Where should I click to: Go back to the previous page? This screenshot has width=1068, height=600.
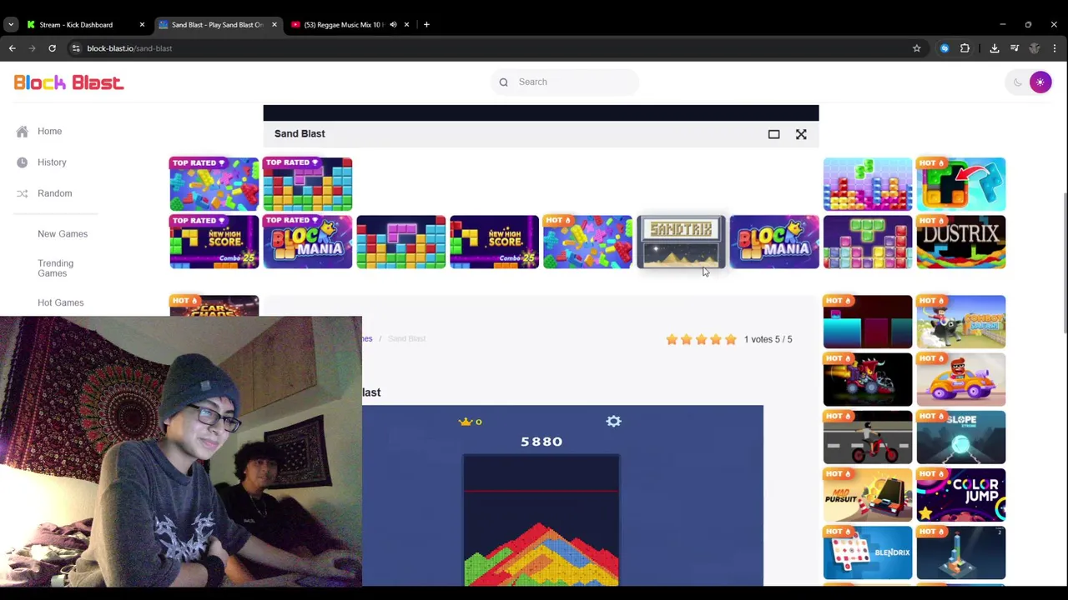[x=13, y=48]
